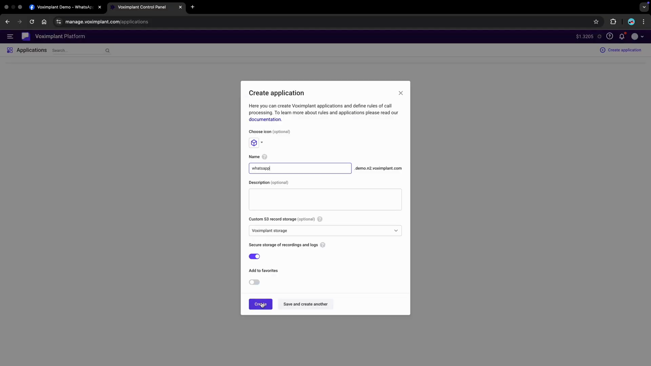The width and height of the screenshot is (651, 366).
Task: Open Chrome's three-dot menu
Action: coord(643,21)
